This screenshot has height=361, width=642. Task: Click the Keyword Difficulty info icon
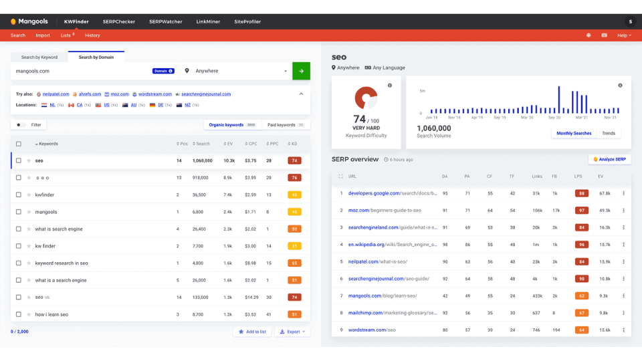pos(390,86)
